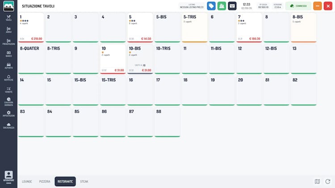This screenshot has width=335, height=188.
Task: Open Impostazioni gear settings
Action: (x=8, y=114)
